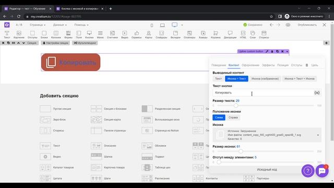Preview page with the eye icon
Image resolution: width=334 pixels, height=188 pixels.
(288, 25)
